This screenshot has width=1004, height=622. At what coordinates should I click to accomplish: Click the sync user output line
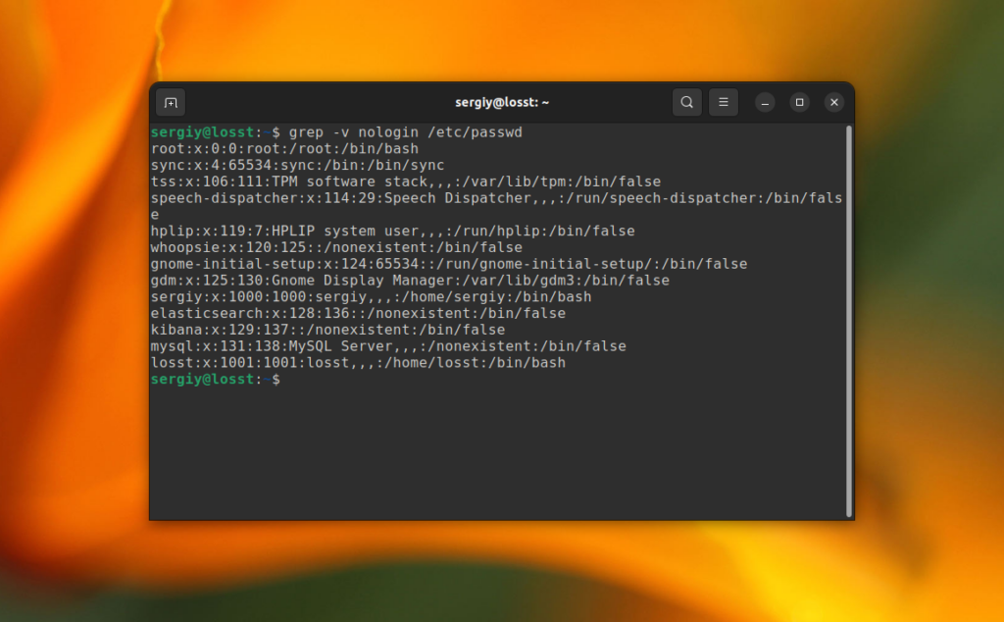pyautogui.click(x=297, y=166)
